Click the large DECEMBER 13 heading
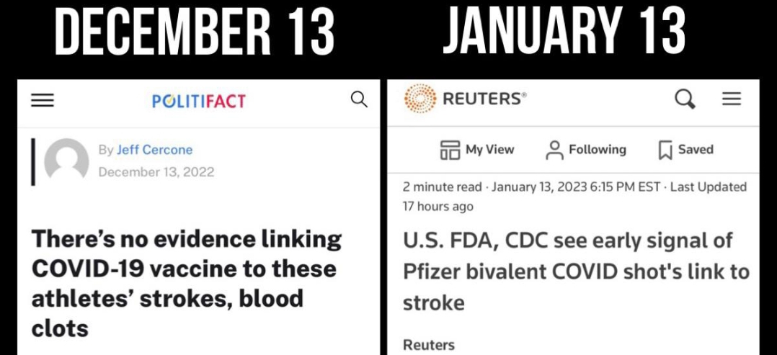777x355 pixels. [195, 32]
